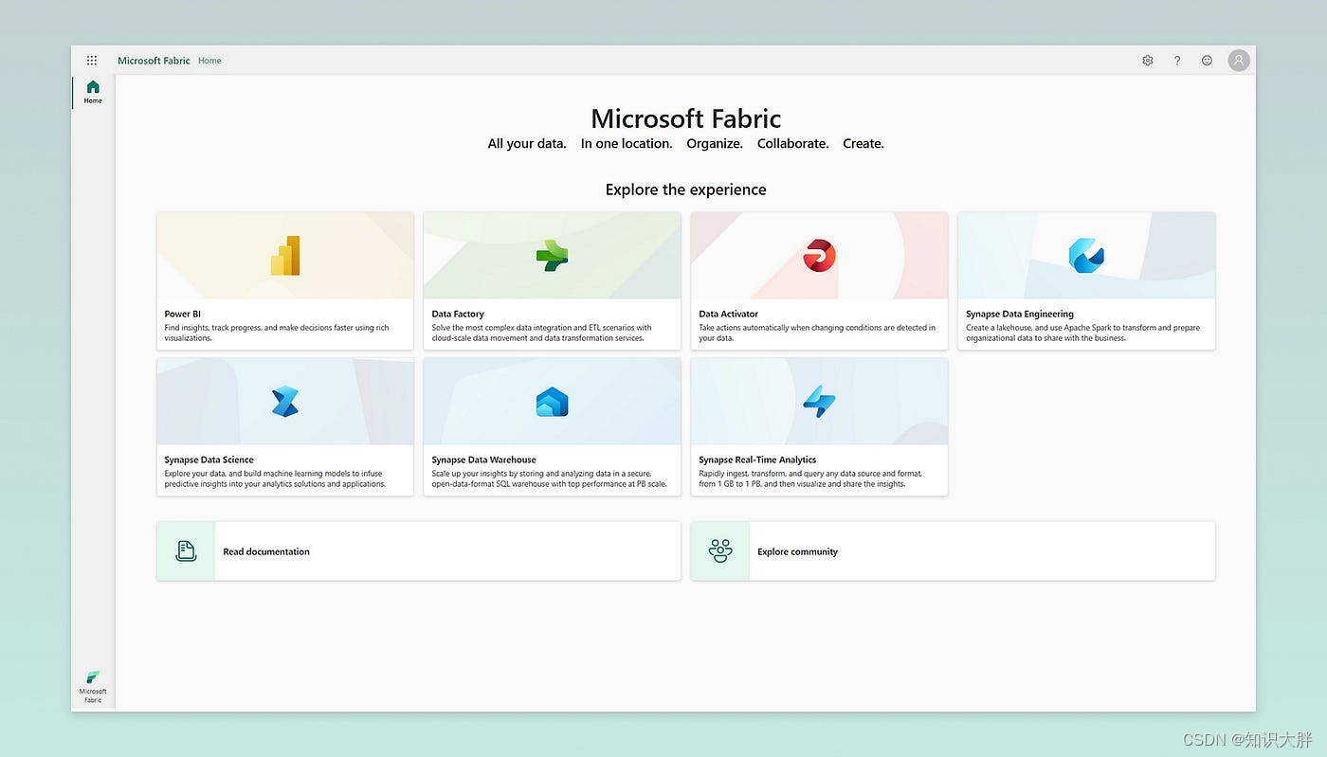Click the Power BI bar chart icon

coord(285,256)
